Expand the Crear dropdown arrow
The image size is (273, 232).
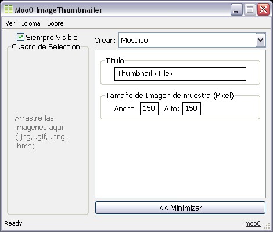260,40
